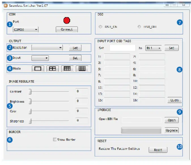
Task: Click the Seamless Switcher app icon in title bar
Action: point(6,6)
